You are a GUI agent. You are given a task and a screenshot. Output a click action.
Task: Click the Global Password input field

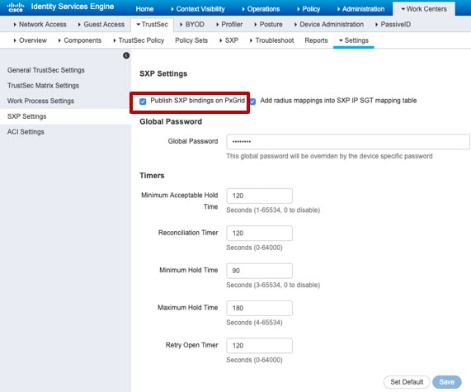pos(347,142)
